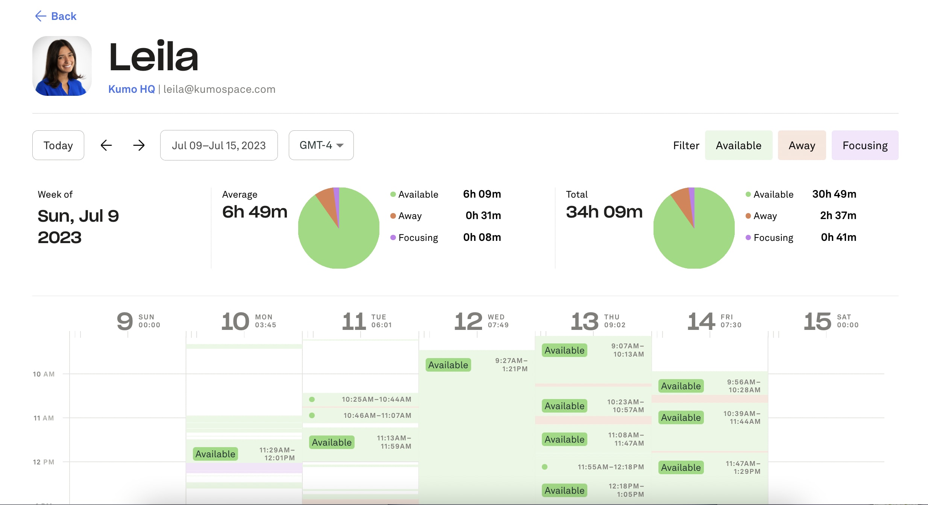Click Leila's profile photo
This screenshot has height=505, width=928.
62,66
